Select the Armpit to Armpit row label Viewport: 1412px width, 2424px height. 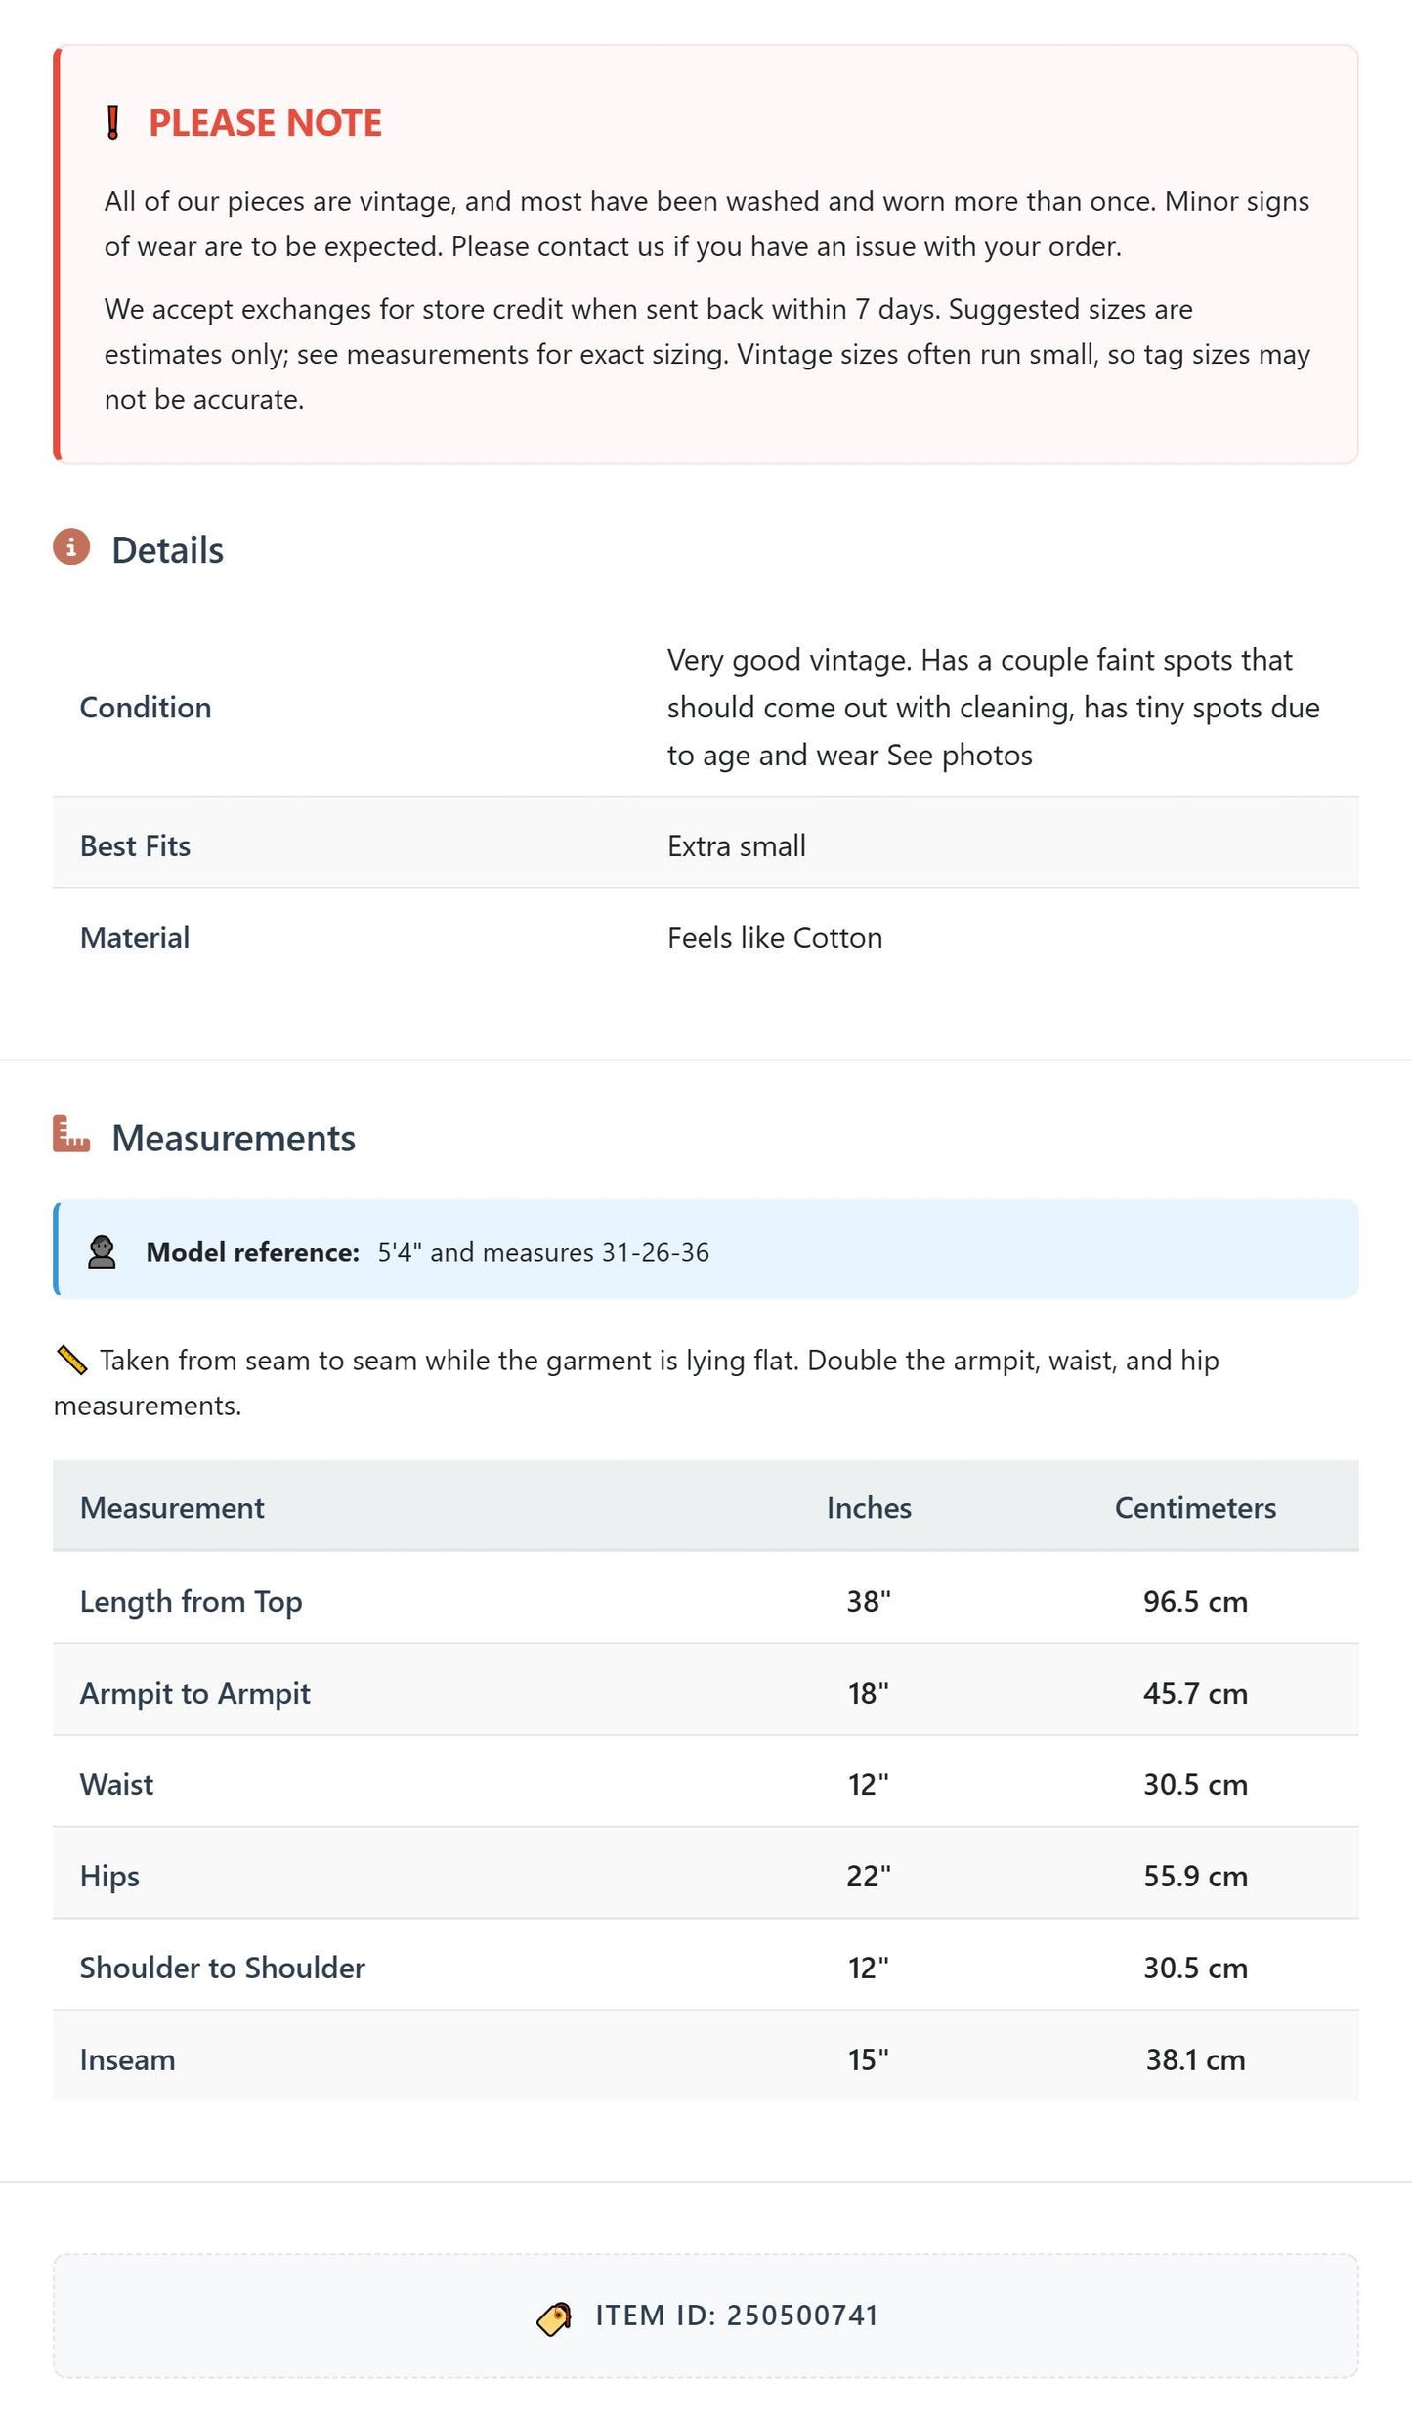coord(194,1693)
